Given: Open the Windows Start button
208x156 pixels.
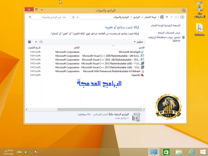Looking at the screenshot, I should (203, 152).
